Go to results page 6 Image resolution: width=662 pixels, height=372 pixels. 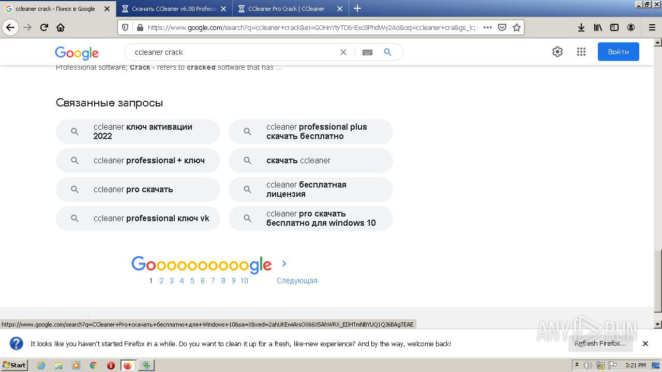202,281
